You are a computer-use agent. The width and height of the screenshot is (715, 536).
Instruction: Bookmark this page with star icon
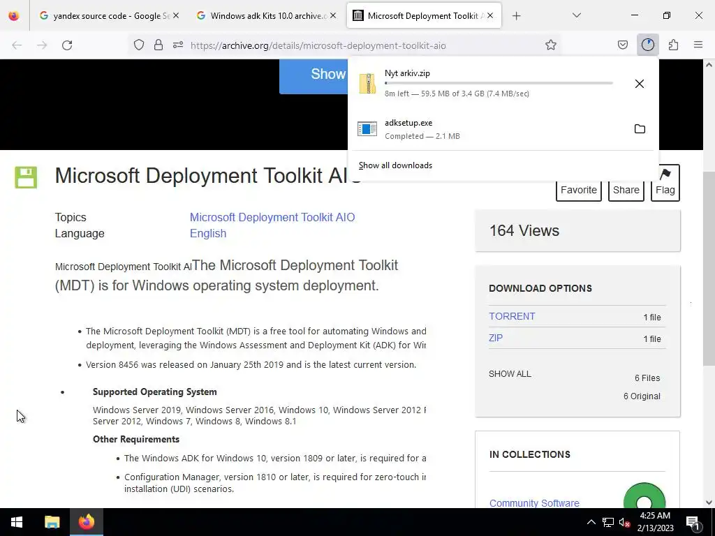click(x=551, y=45)
